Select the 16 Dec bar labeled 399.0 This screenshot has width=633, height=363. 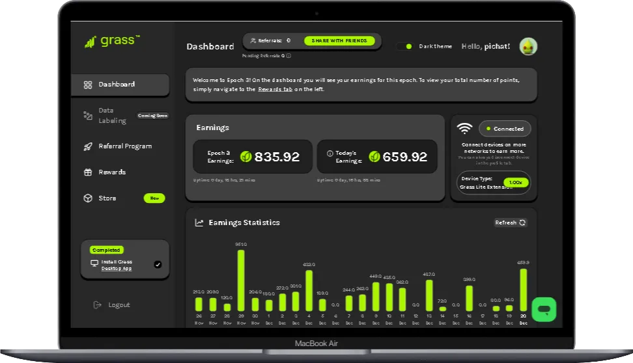[x=469, y=298]
